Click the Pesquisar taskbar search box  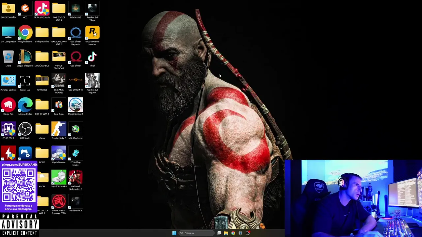coord(197,233)
